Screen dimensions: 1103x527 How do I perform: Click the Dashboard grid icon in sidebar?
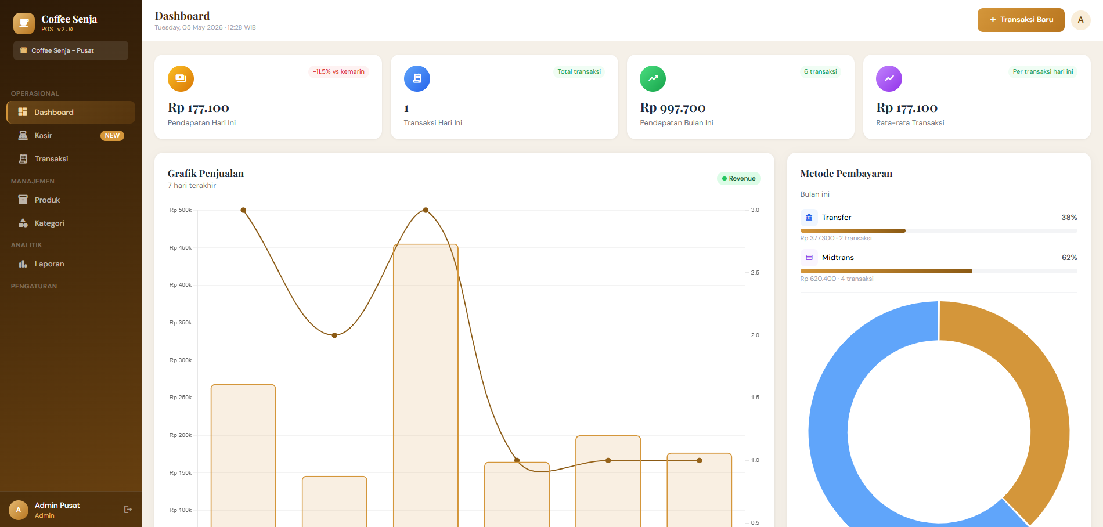click(23, 112)
